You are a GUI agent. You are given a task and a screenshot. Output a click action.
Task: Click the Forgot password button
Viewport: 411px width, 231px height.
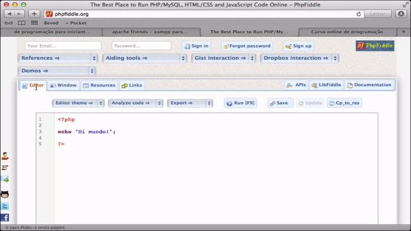(247, 46)
